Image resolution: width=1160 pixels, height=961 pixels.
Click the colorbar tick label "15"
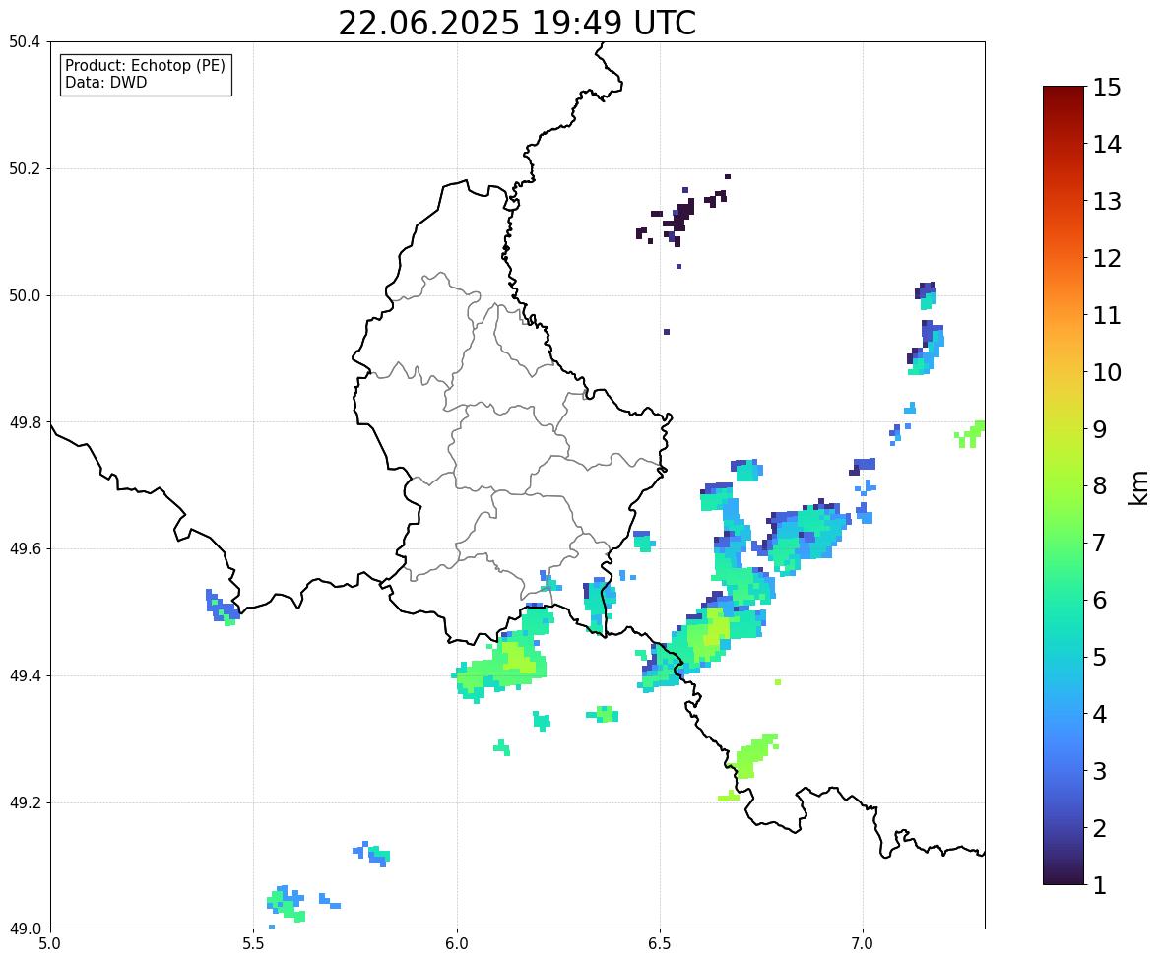[1107, 88]
